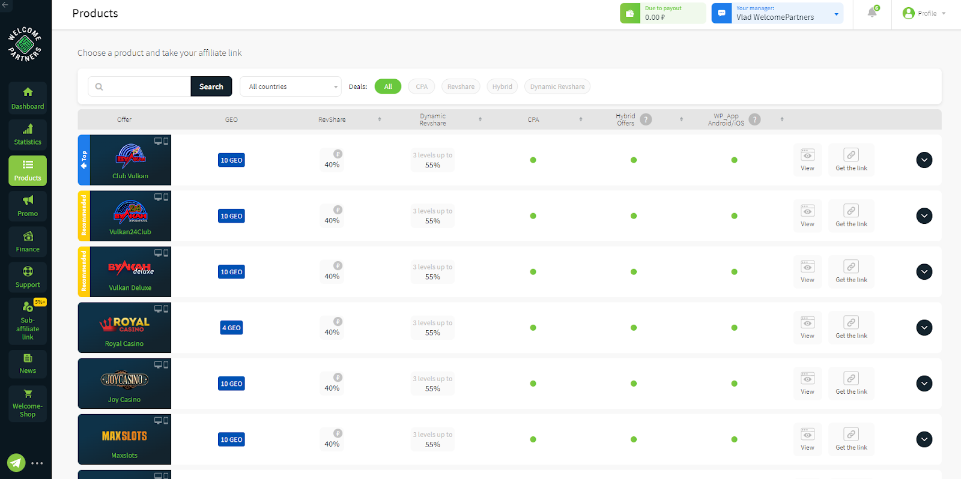Get the link for Club Vulkan
The height and width of the screenshot is (479, 961).
pos(851,160)
